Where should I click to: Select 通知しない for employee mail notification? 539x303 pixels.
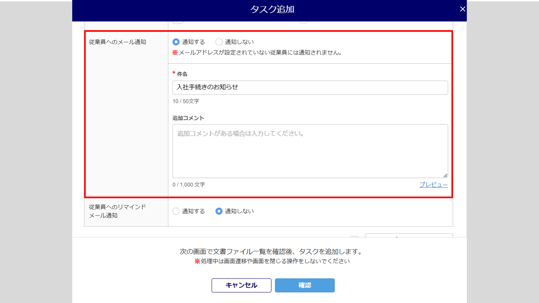[x=219, y=42]
